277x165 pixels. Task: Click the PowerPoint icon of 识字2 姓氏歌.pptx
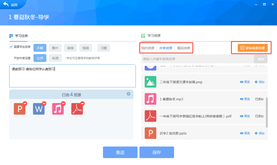pos(150,133)
